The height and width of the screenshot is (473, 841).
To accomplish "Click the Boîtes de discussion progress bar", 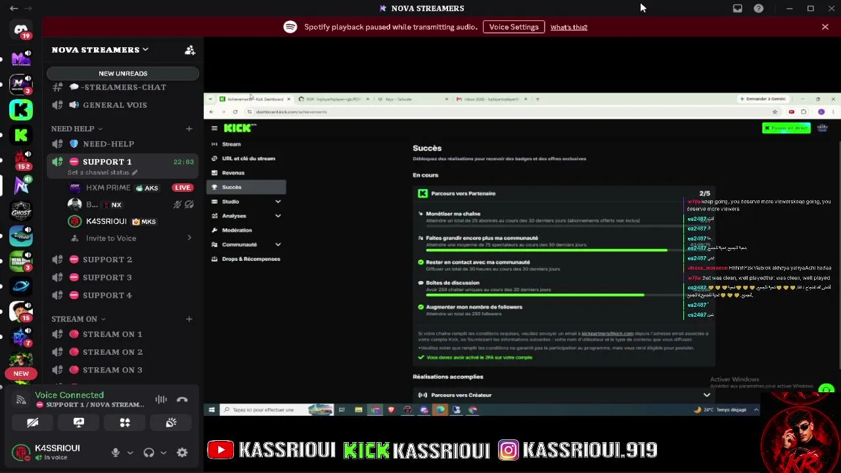I will click(555, 296).
